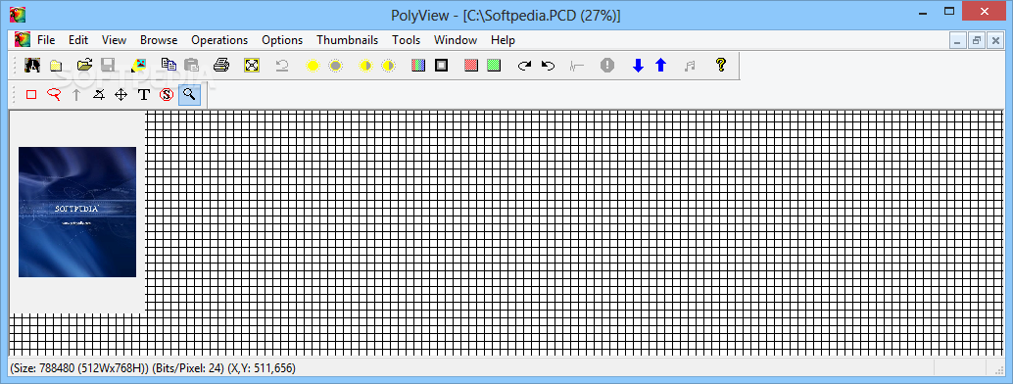
Task: Rotate image counterclockwise with the rotate-left arrow
Action: [x=548, y=66]
